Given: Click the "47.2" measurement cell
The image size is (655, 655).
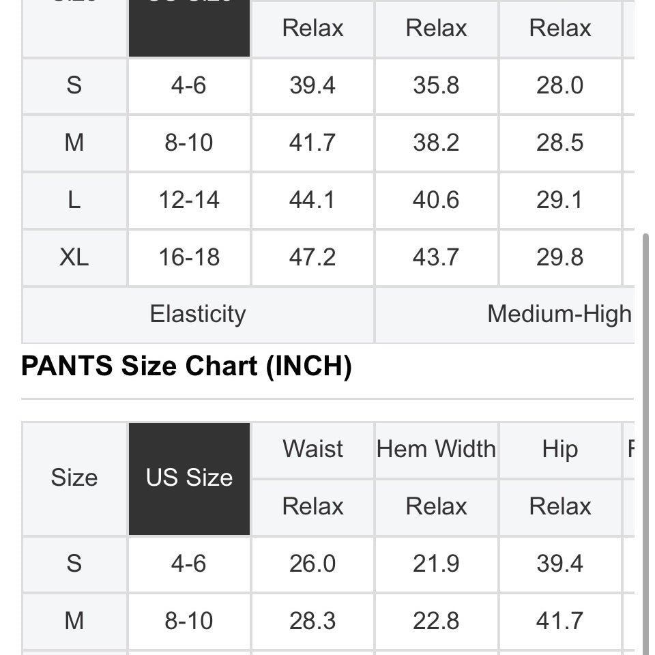Looking at the screenshot, I should click(x=312, y=257).
